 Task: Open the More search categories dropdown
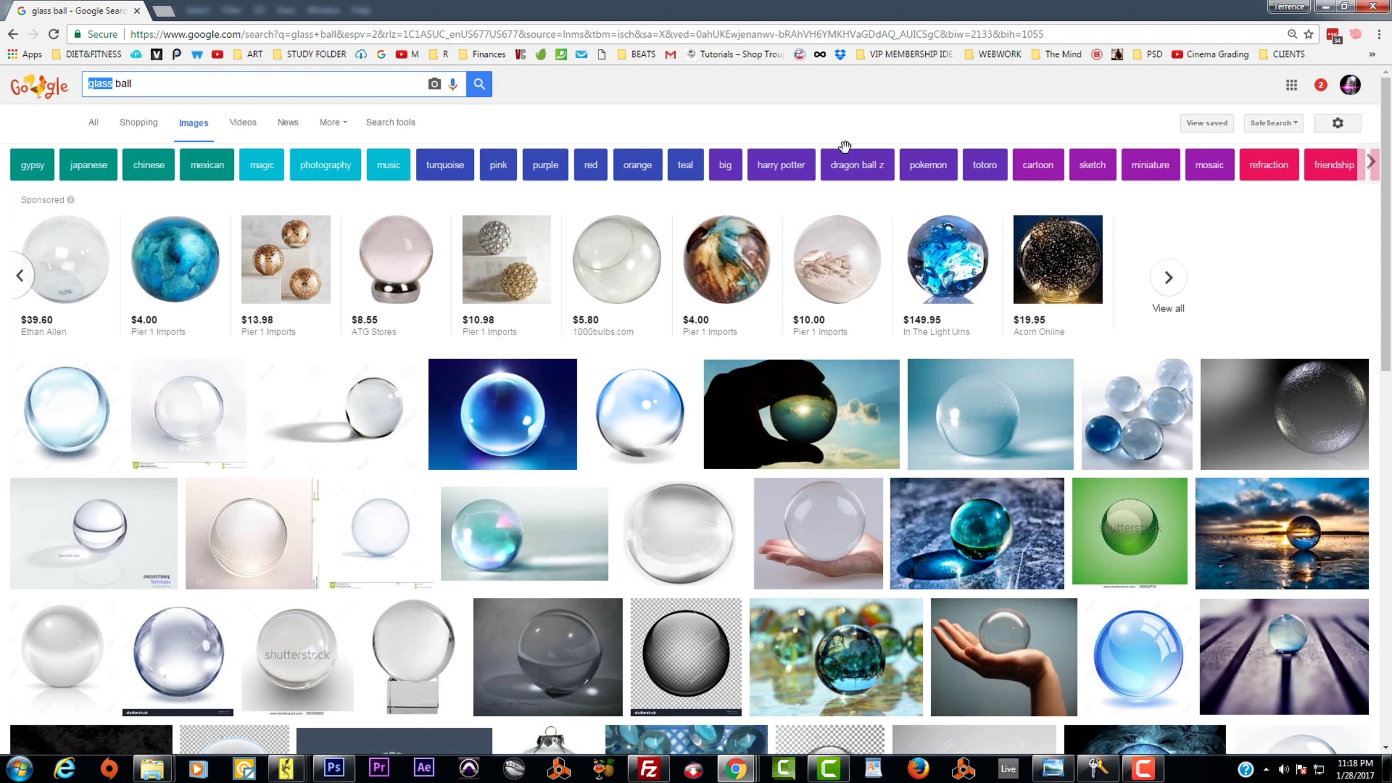tap(333, 122)
